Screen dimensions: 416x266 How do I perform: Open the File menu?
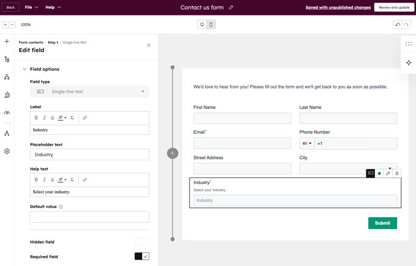pos(31,8)
